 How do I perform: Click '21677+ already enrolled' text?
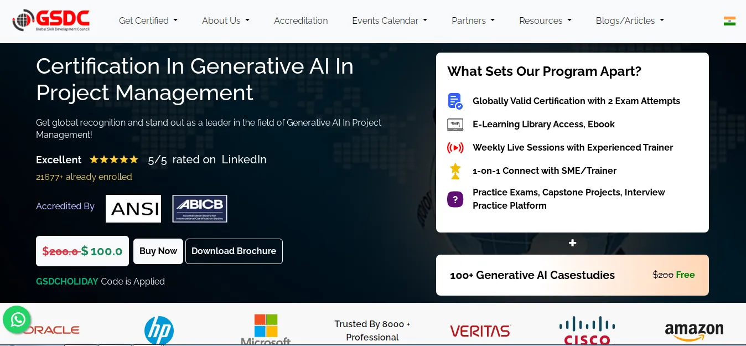(84, 177)
